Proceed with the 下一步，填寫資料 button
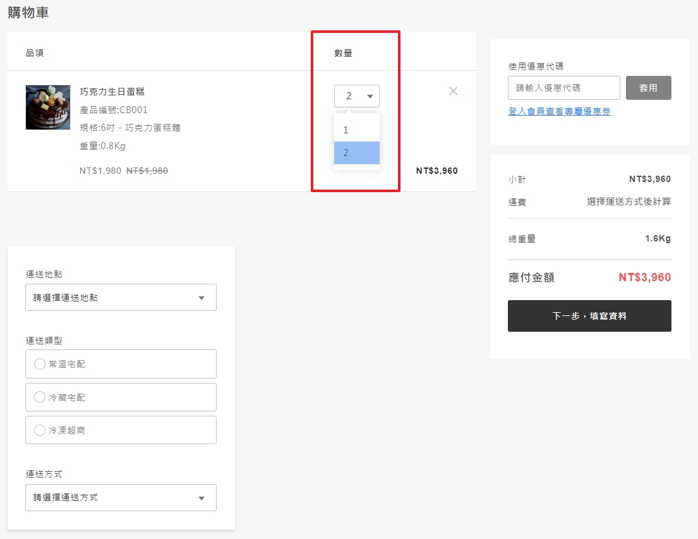The width and height of the screenshot is (698, 539). [x=589, y=316]
